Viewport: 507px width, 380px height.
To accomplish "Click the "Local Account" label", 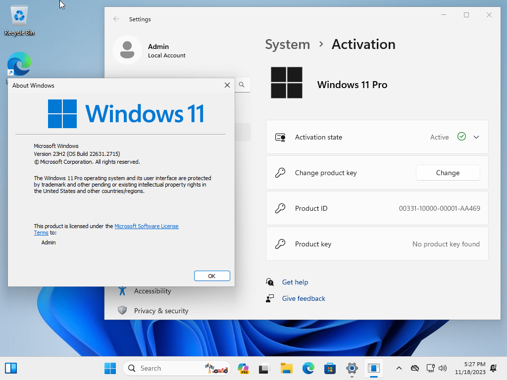I will 167,55.
